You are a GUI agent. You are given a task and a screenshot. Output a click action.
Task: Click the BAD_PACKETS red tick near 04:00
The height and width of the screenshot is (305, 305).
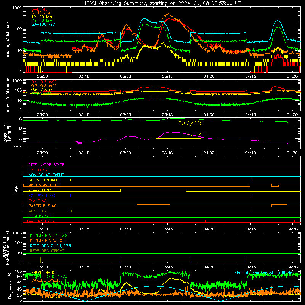pyautogui.click(x=205, y=221)
